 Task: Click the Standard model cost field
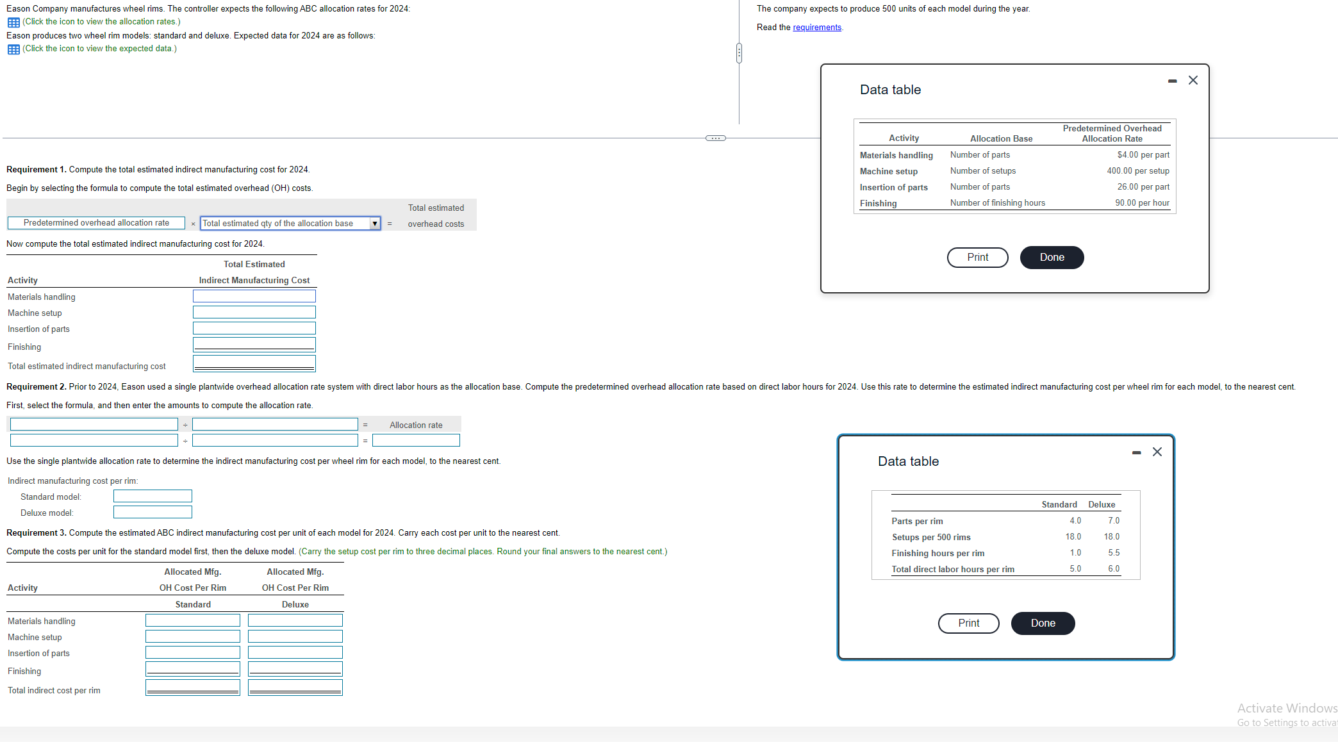(153, 497)
